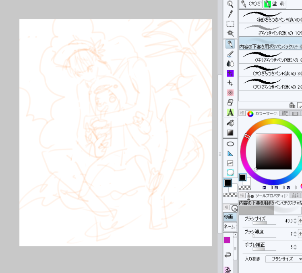Viewport: 302px width, 273px height.
Task: Click the HSV value readout below color wheel
Action: [280, 188]
